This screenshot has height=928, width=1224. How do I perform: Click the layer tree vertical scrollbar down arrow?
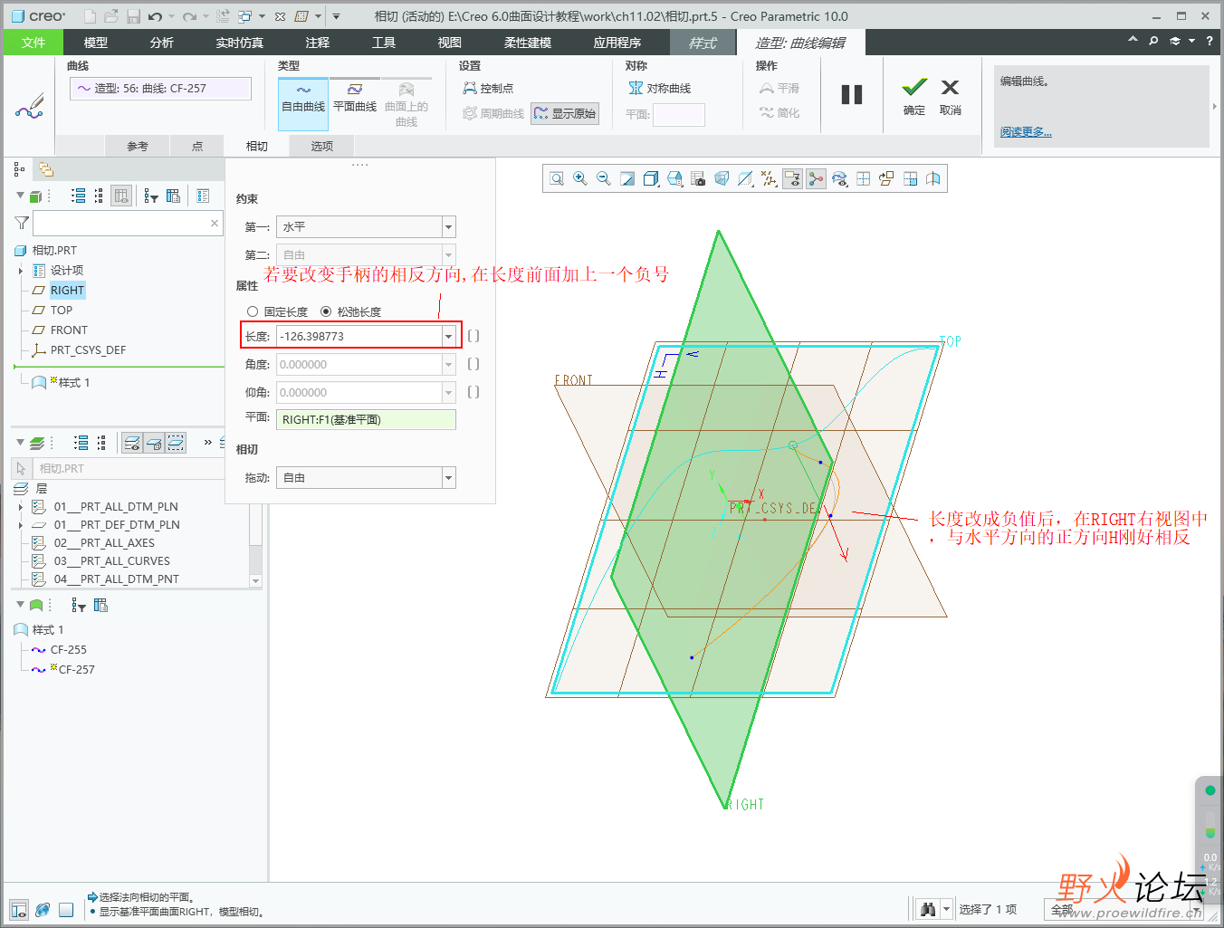coord(255,581)
